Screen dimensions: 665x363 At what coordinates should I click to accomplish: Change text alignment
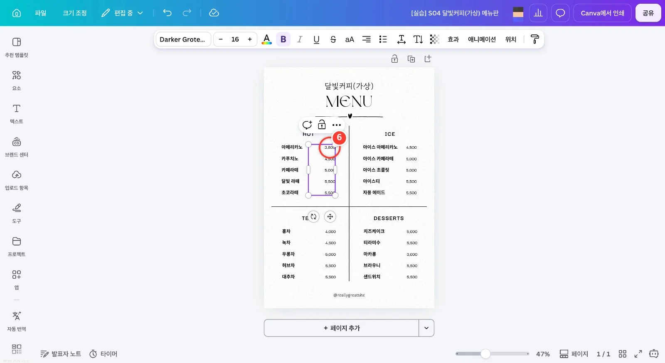366,39
